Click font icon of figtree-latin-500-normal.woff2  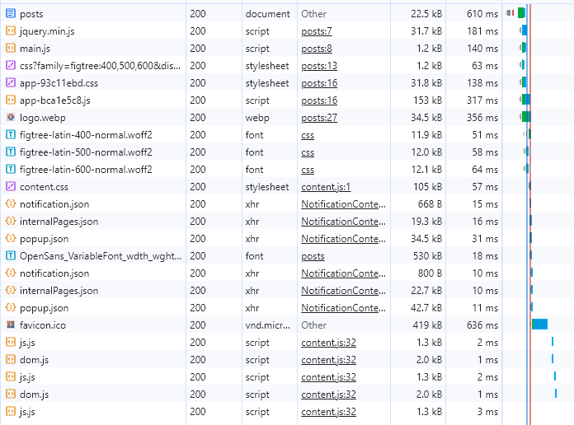tap(11, 152)
